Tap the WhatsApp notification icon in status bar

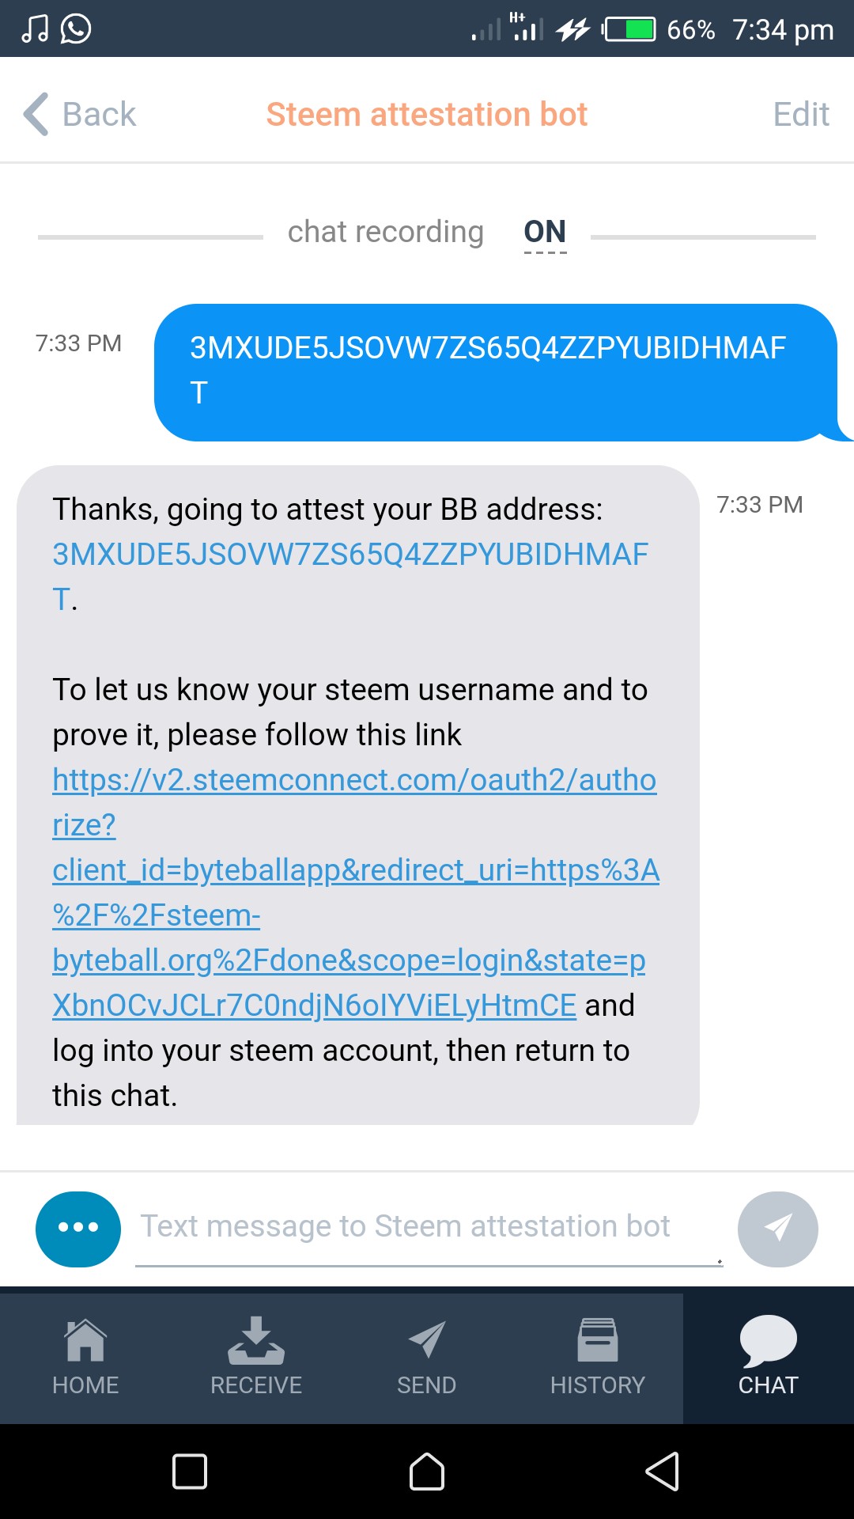pyautogui.click(x=76, y=29)
